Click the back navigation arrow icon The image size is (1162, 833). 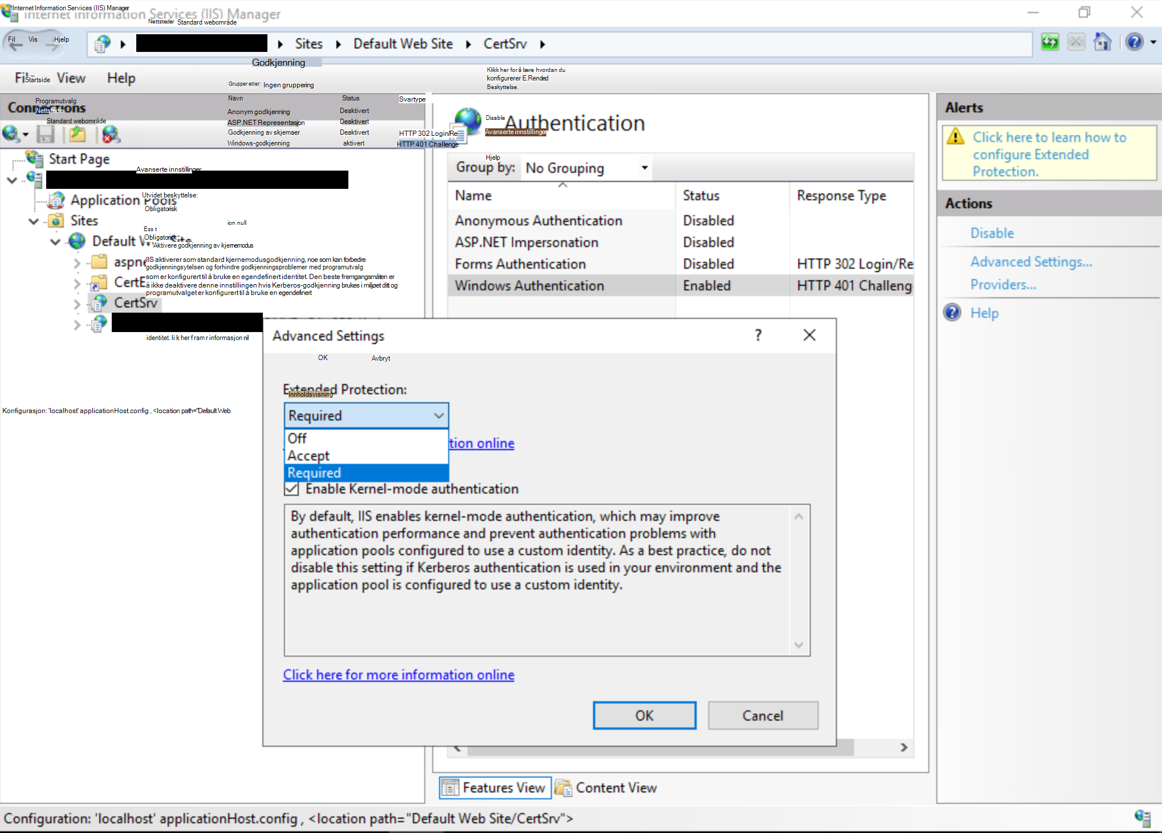point(15,45)
